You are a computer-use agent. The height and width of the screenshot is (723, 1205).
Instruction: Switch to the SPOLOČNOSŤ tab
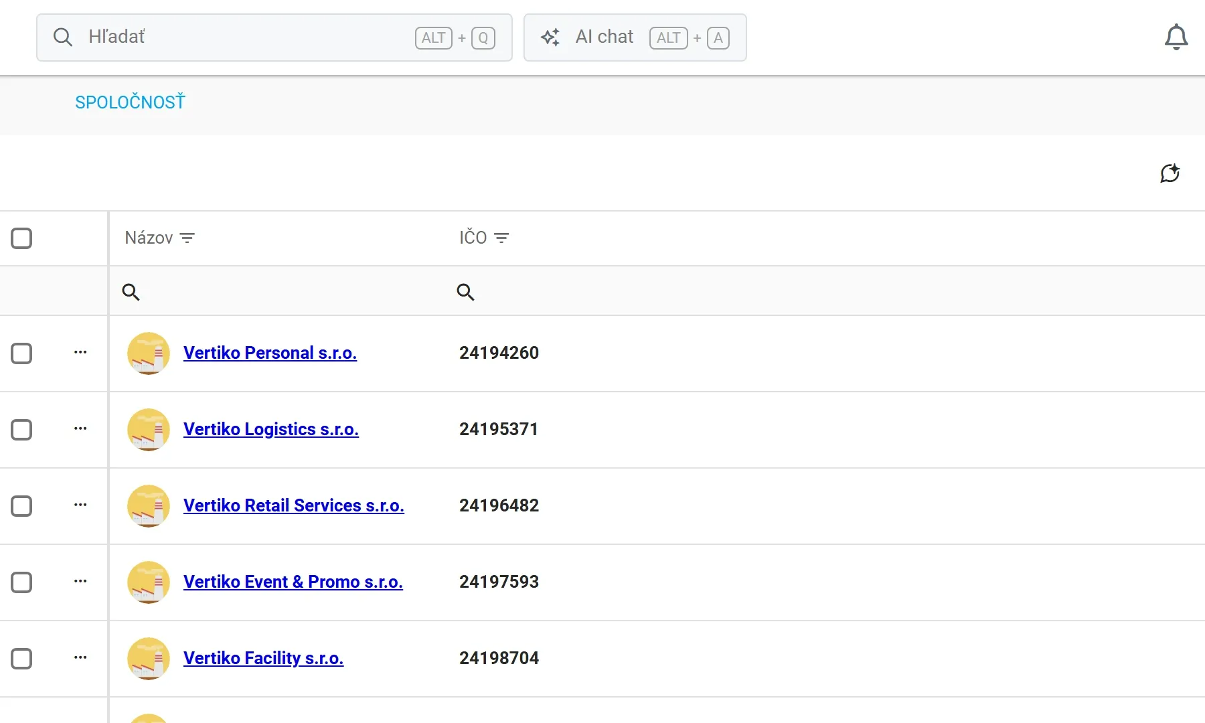[130, 102]
